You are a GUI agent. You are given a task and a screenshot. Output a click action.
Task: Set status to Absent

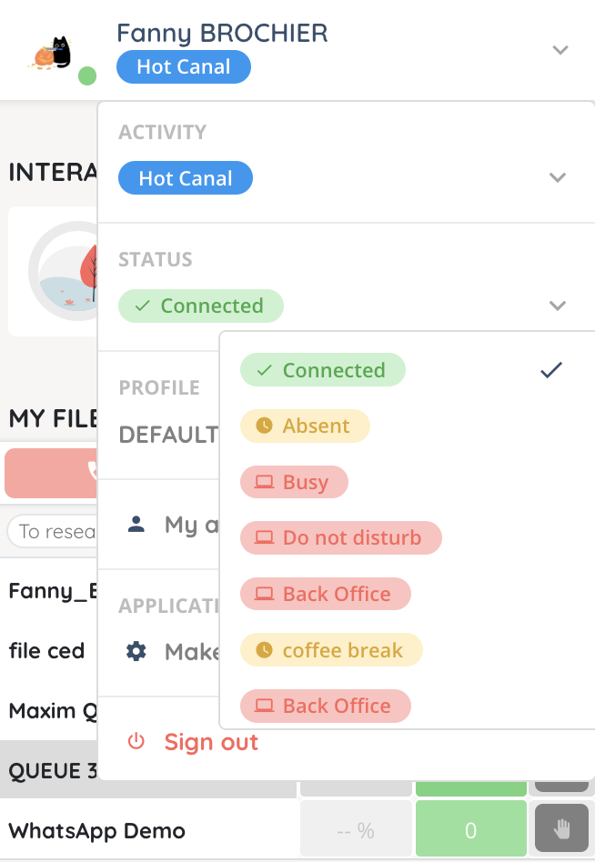305,426
